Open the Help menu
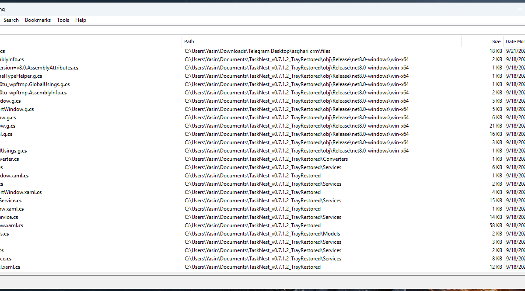 pos(80,20)
